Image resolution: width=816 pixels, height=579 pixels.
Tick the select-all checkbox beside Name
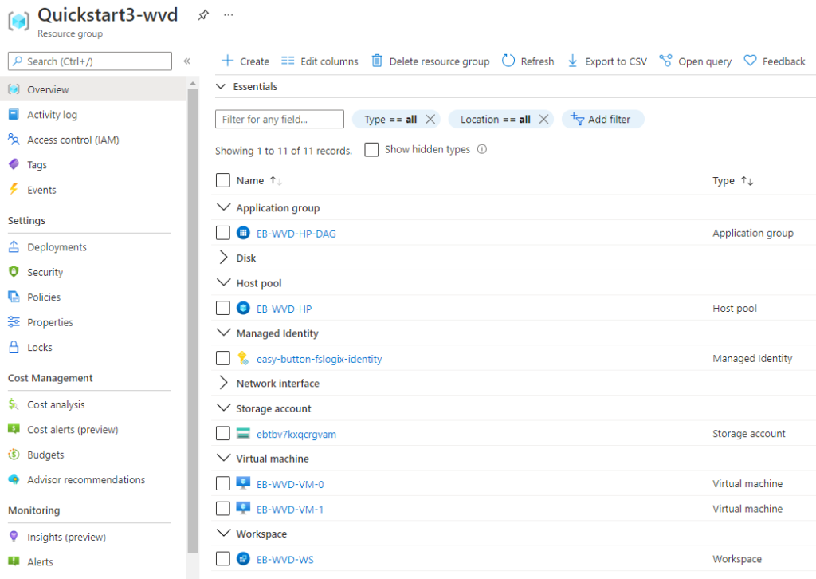[x=223, y=180]
